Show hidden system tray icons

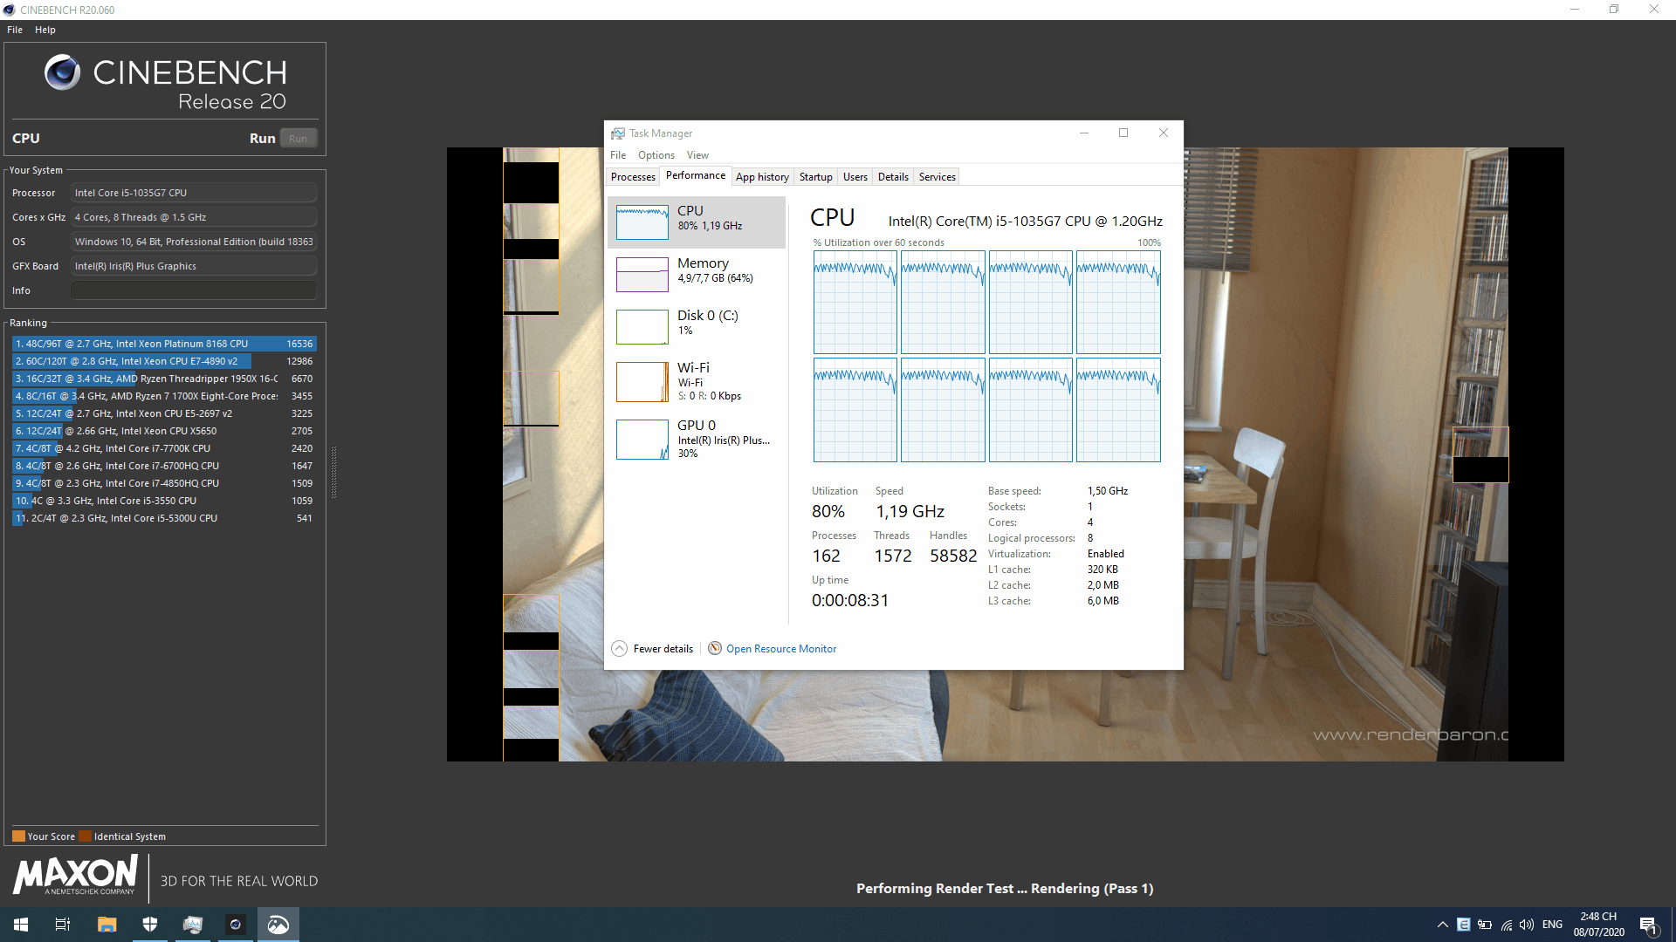tap(1443, 925)
